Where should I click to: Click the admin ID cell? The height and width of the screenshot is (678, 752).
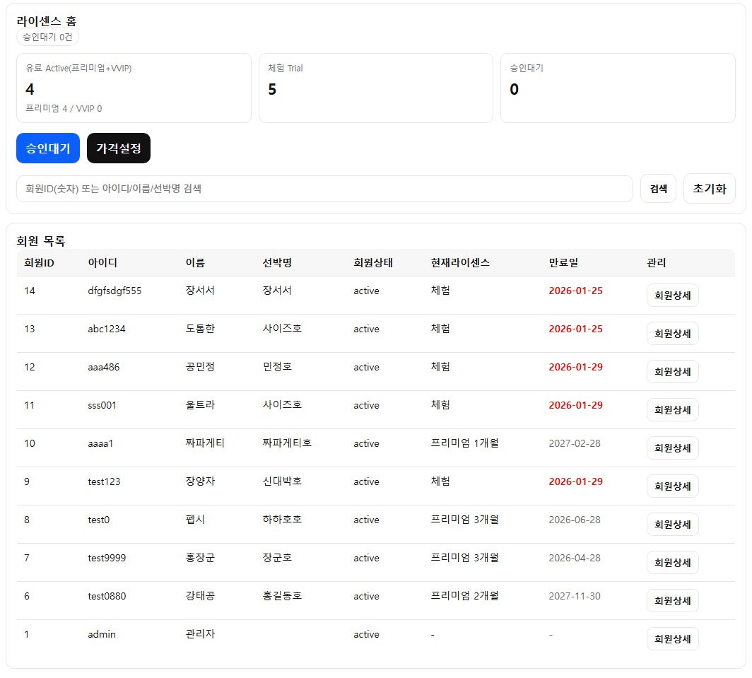click(x=102, y=634)
